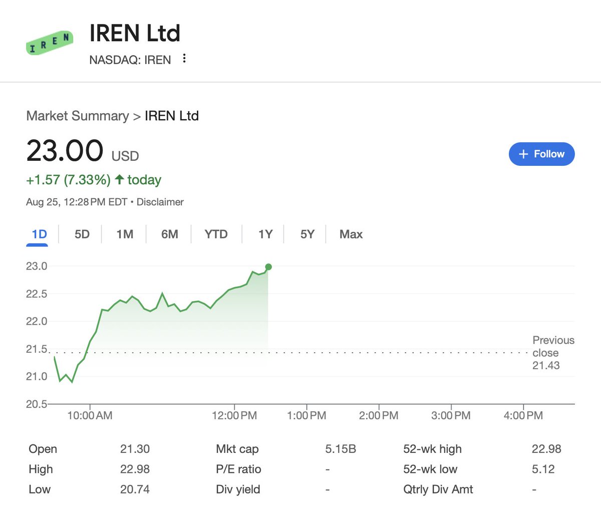Switch to the Max chart range

point(351,234)
